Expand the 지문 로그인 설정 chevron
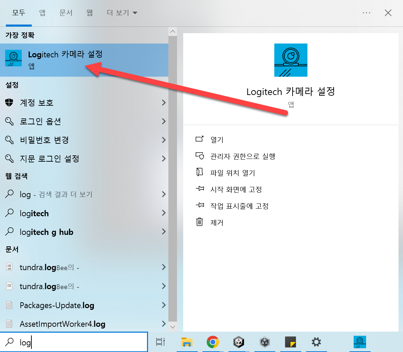The height and width of the screenshot is (352, 403). pyautogui.click(x=164, y=159)
